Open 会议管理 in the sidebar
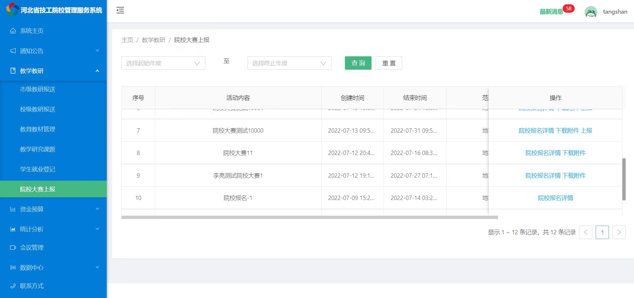Screen dimensions: 634x298 click(53, 247)
